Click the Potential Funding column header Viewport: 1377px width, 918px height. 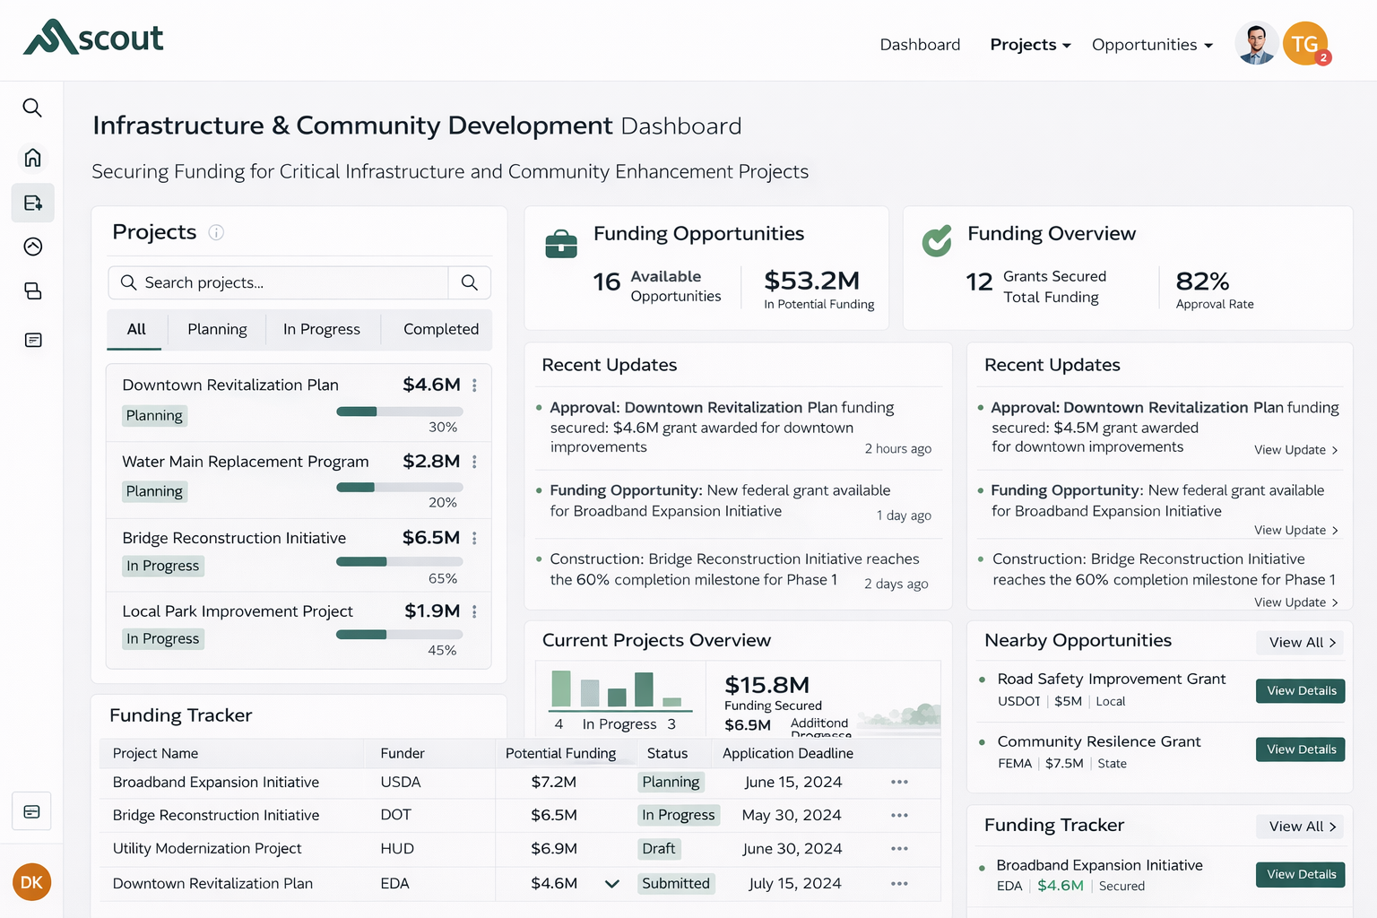point(560,753)
